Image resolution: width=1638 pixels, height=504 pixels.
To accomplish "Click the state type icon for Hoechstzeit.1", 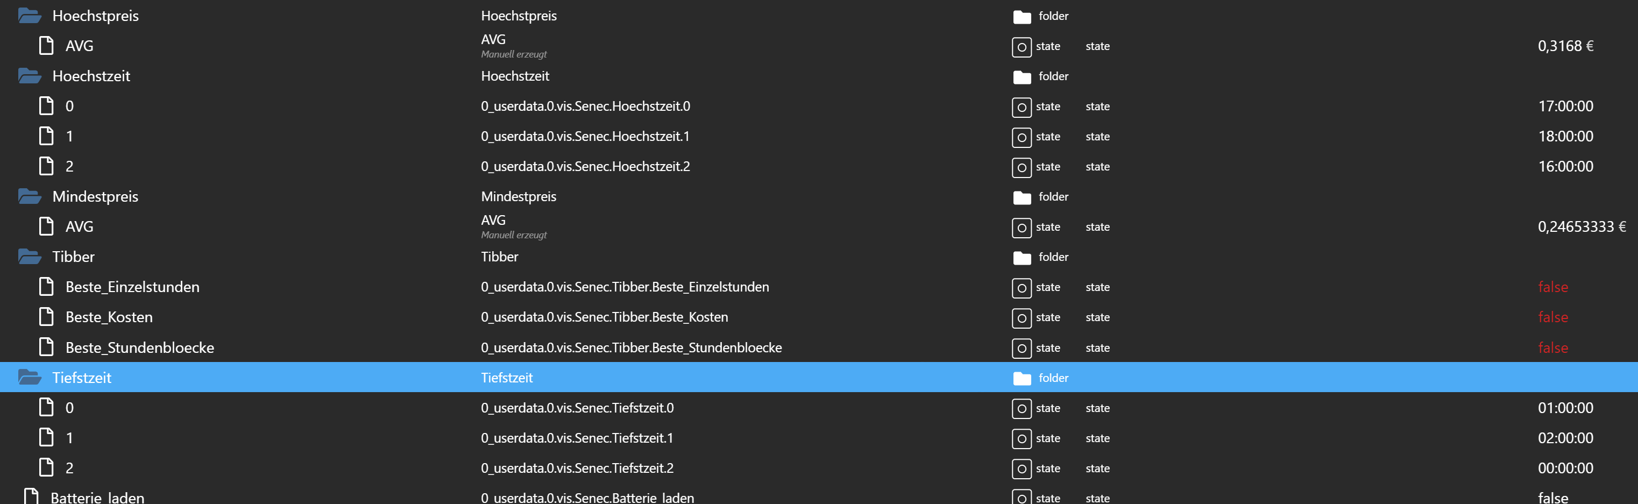I will pos(1021,137).
